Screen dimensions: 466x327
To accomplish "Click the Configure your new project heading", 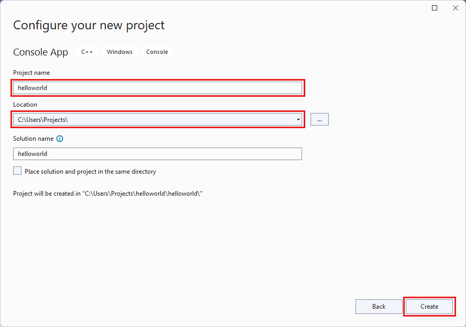I will point(88,25).
